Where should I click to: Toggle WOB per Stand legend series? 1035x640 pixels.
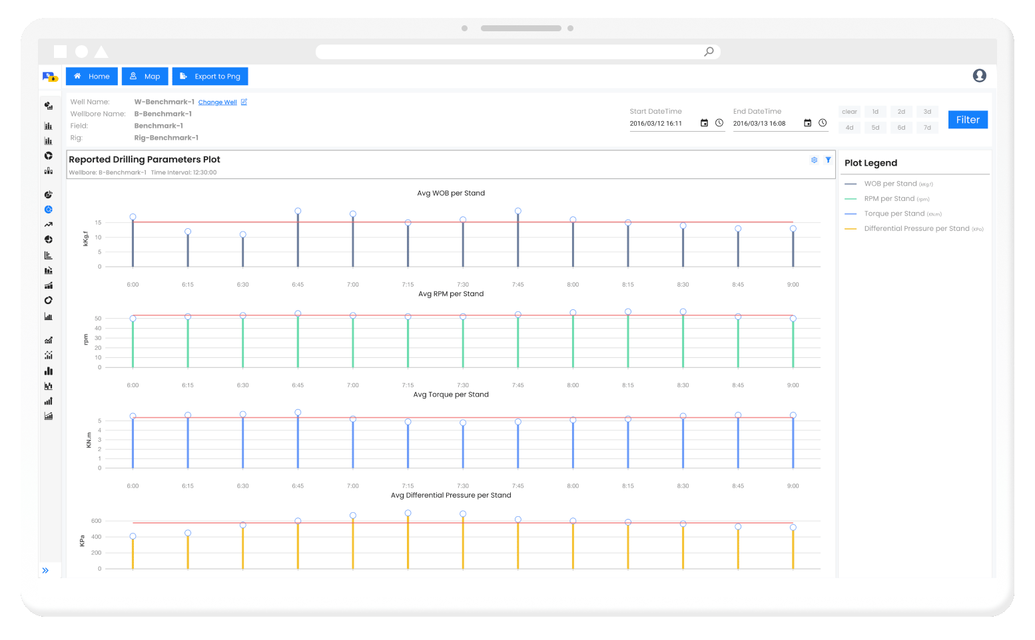pyautogui.click(x=889, y=184)
